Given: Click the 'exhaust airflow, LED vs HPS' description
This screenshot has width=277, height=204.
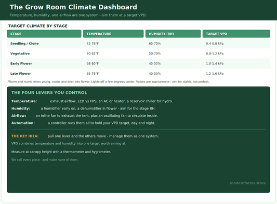Looking at the screenshot, I should click(x=111, y=101).
